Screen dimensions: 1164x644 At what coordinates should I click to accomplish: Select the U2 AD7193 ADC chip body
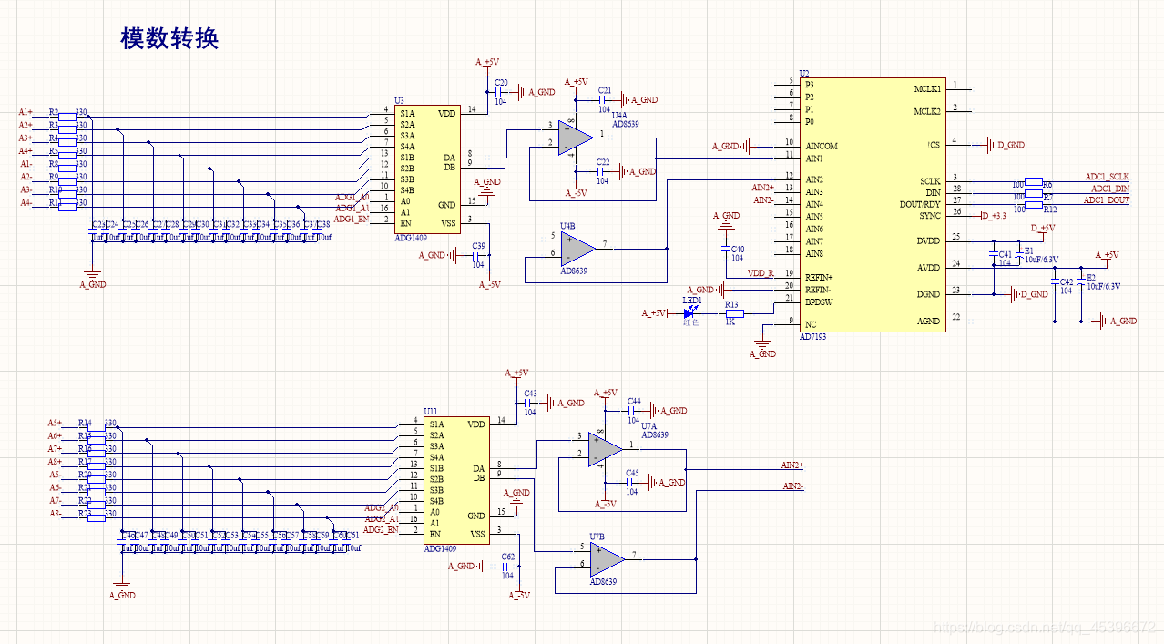[x=872, y=205]
